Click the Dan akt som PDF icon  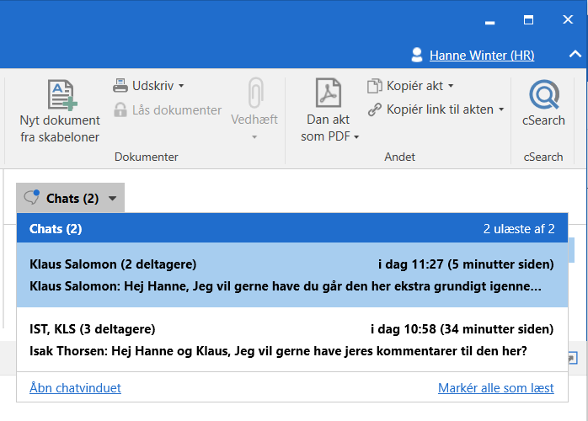pyautogui.click(x=328, y=94)
